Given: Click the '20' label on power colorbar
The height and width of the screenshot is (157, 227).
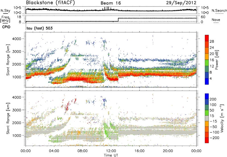Looking at the screenshot, I should (212, 54).
